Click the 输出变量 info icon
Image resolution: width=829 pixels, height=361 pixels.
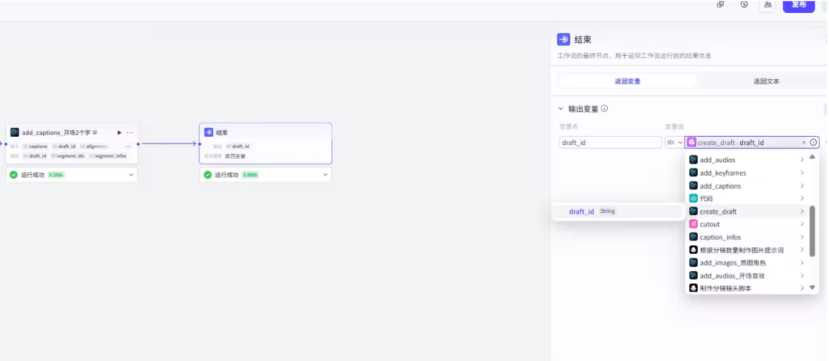tap(605, 108)
